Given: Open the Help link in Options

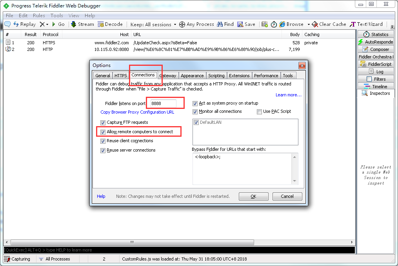Looking at the screenshot, I should click(x=101, y=196).
